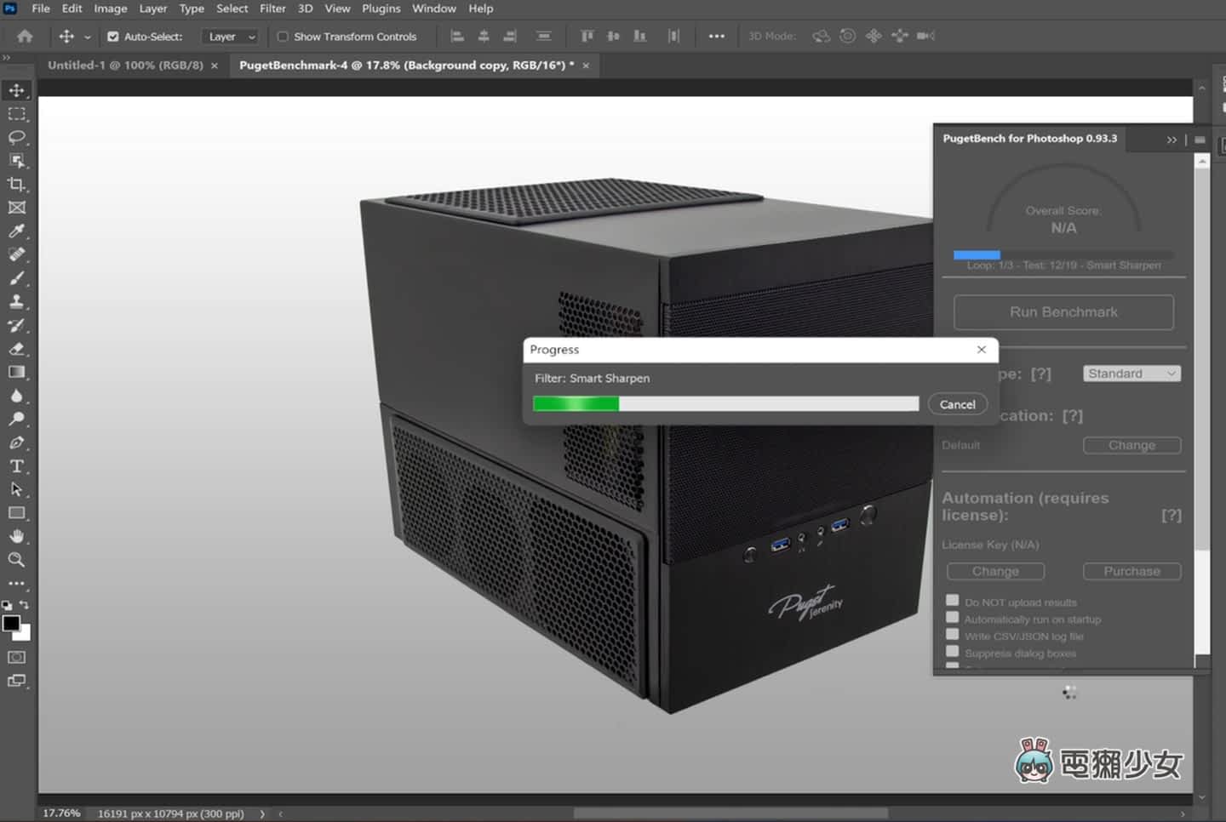Select the Crop tool

click(17, 185)
